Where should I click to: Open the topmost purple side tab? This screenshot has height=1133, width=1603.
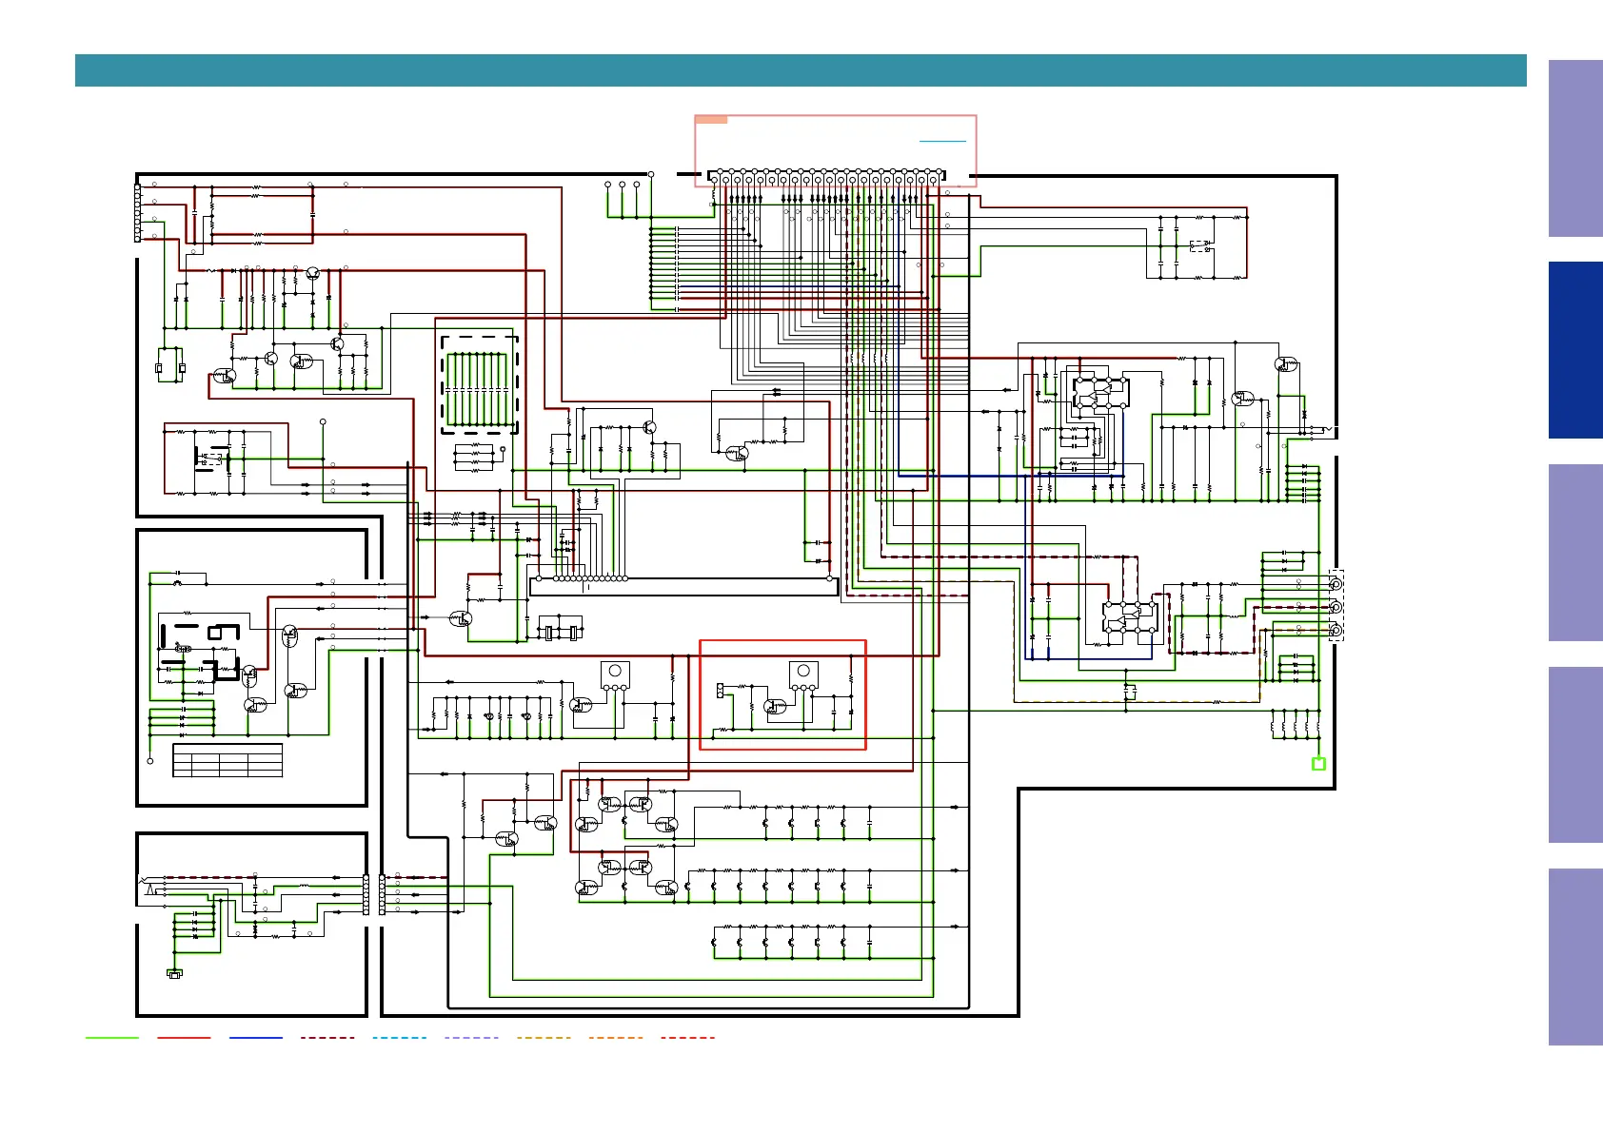coord(1575,148)
